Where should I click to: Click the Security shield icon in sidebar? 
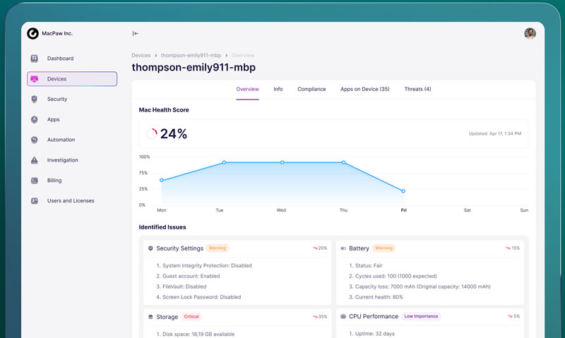34,99
